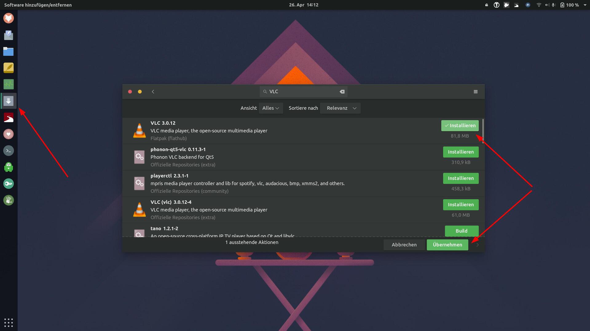Toggle Installieren for playerctl
The image size is (590, 331).
(x=460, y=178)
